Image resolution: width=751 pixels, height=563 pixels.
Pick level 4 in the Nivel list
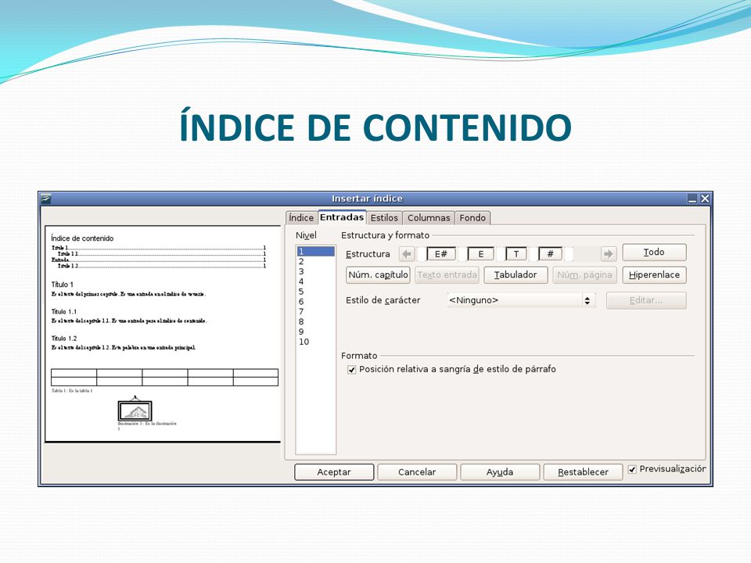pos(315,281)
